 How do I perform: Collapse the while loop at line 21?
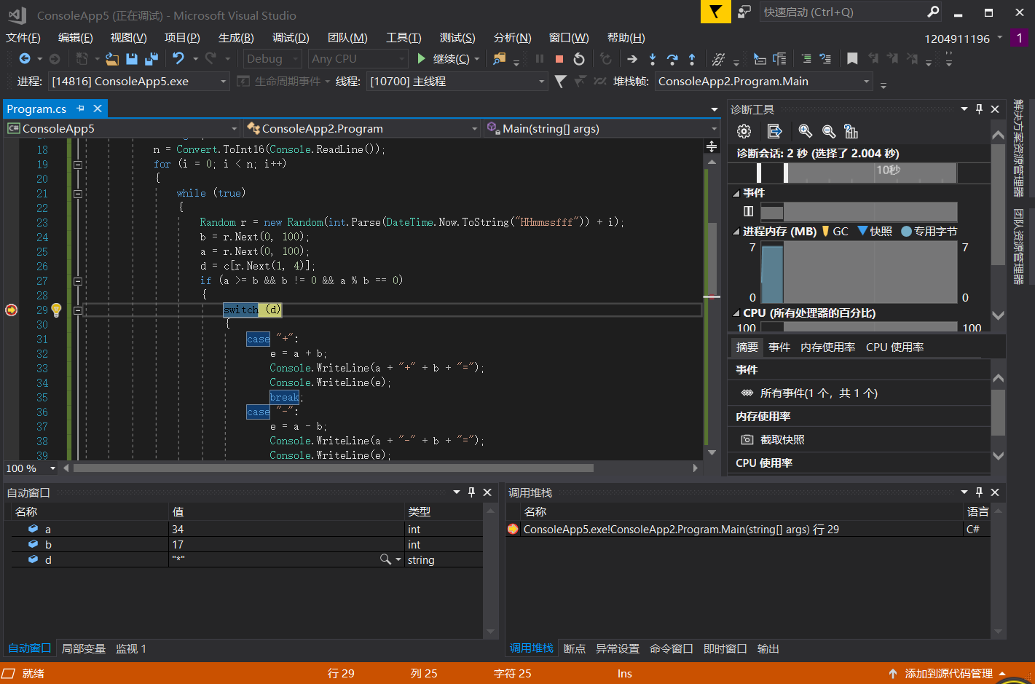click(78, 194)
